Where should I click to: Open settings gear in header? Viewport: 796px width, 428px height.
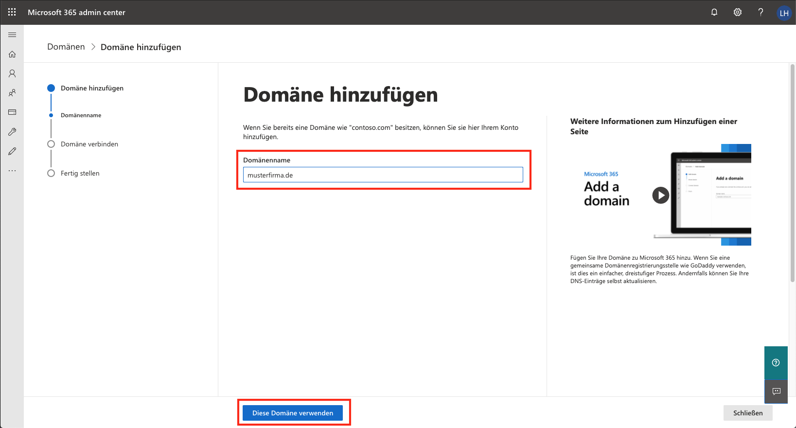pyautogui.click(x=738, y=12)
